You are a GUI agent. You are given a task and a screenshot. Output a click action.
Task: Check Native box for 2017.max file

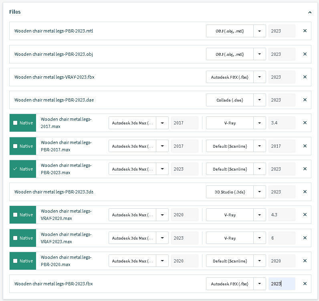click(x=15, y=123)
